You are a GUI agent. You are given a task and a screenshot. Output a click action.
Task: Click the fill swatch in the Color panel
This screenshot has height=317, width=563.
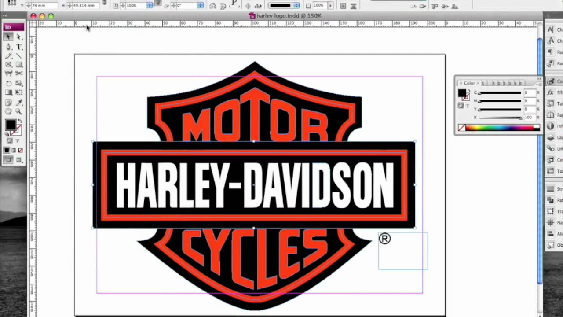pos(461,92)
